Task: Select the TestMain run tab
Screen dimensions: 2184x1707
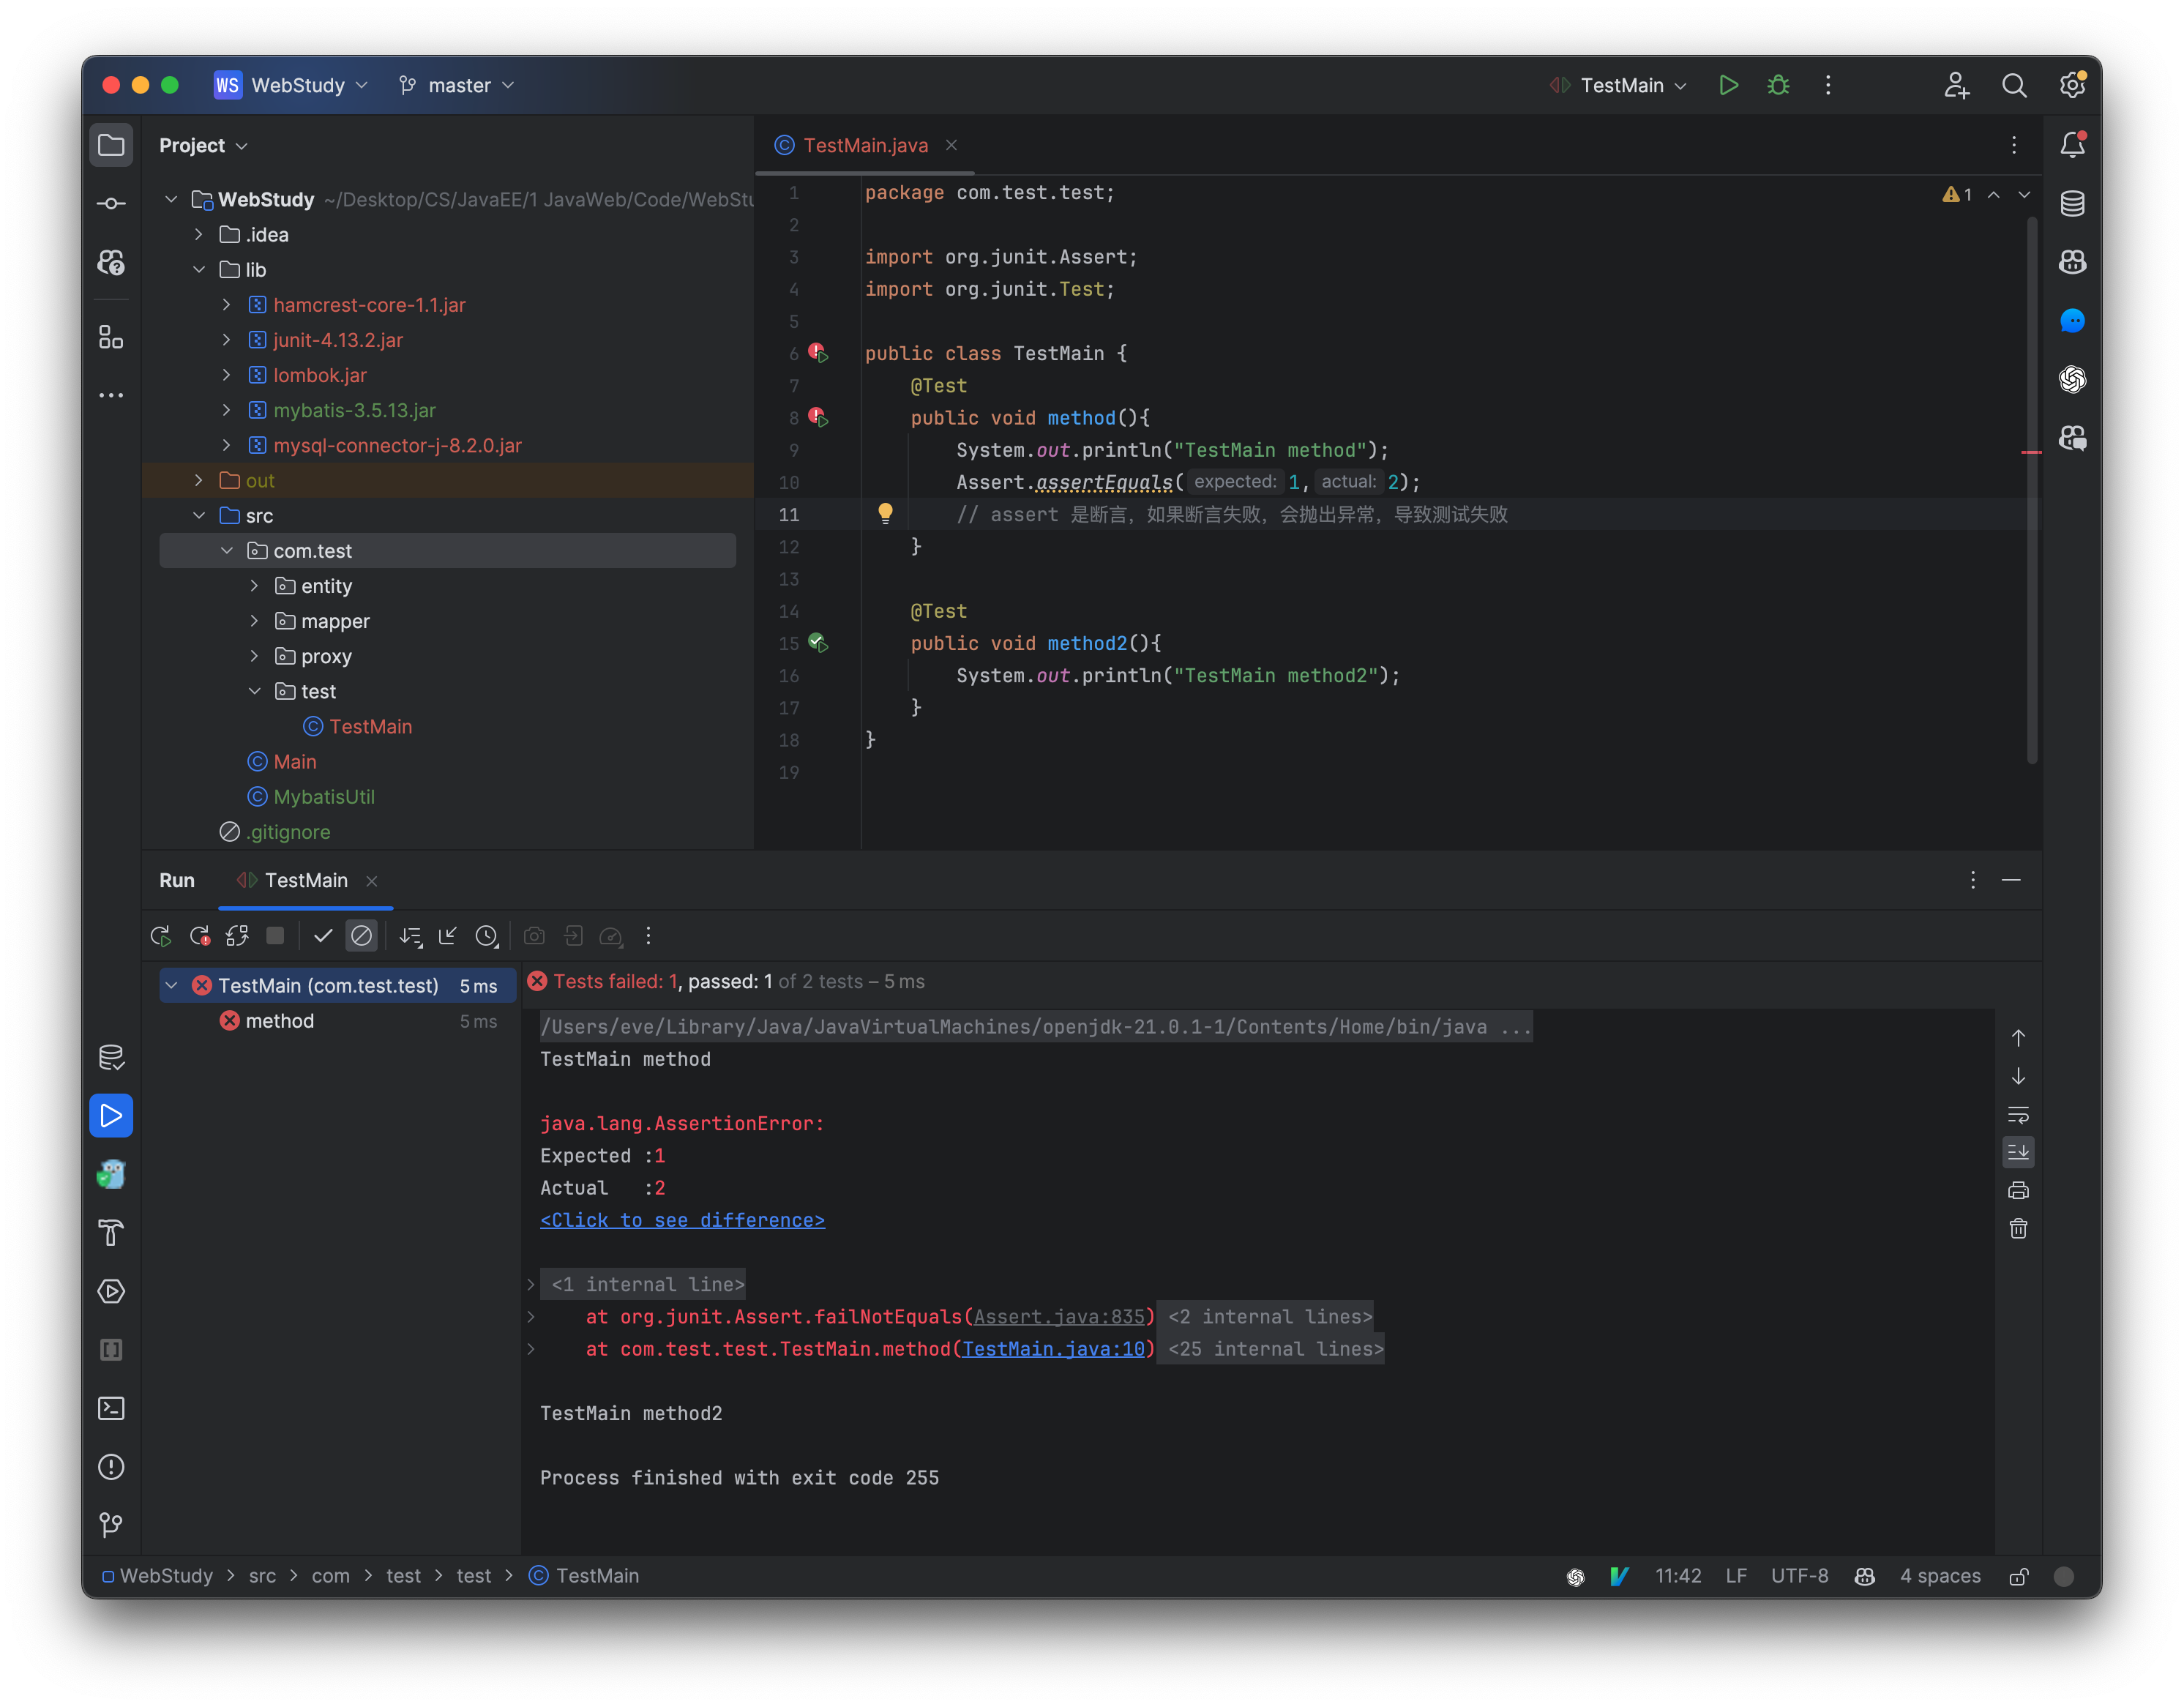Action: click(x=305, y=880)
